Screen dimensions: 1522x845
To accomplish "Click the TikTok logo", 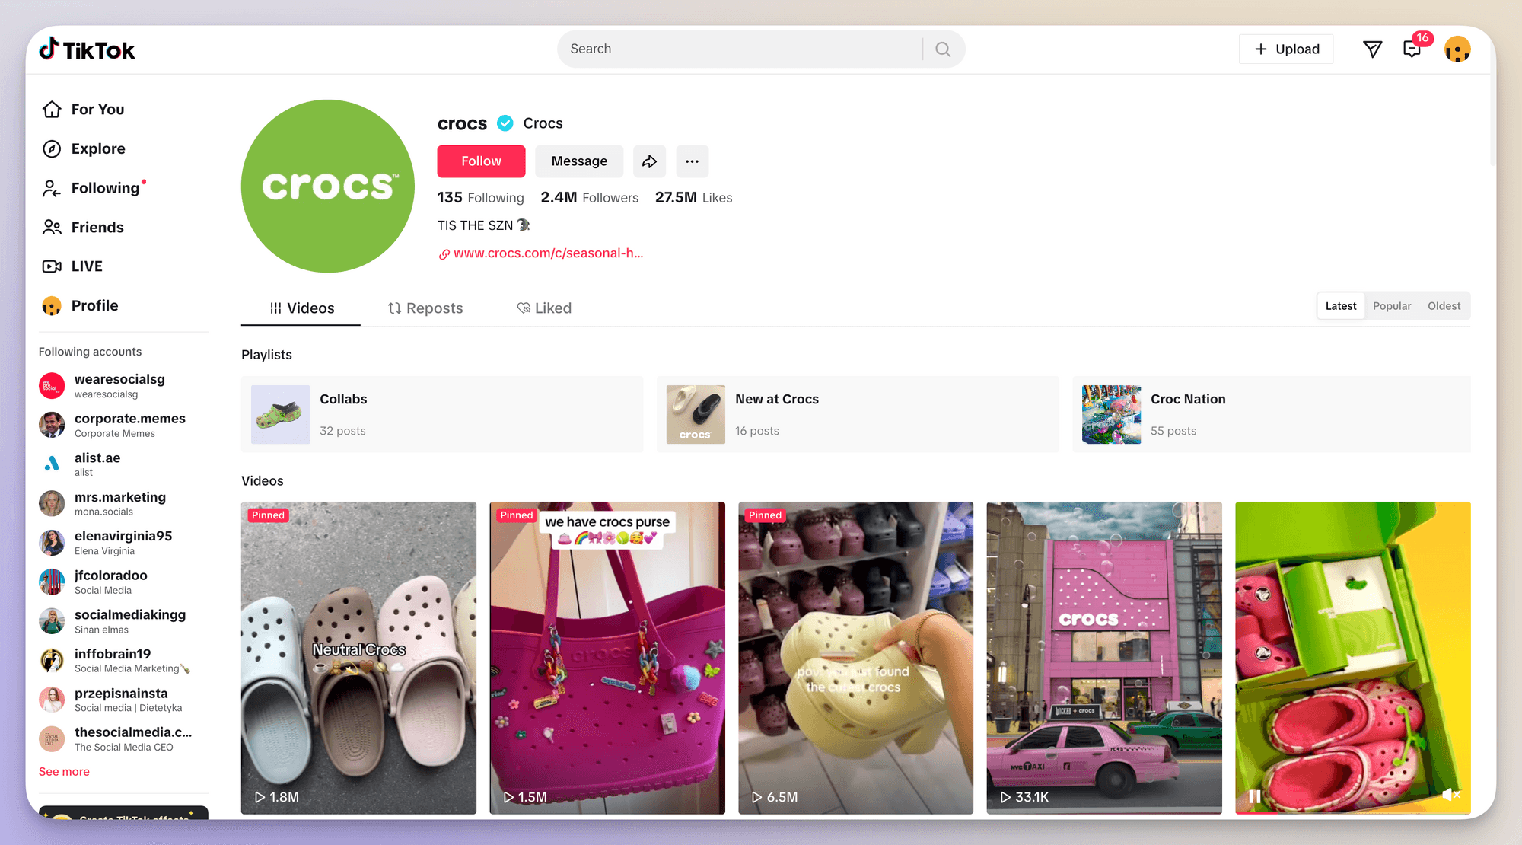I will click(x=87, y=49).
